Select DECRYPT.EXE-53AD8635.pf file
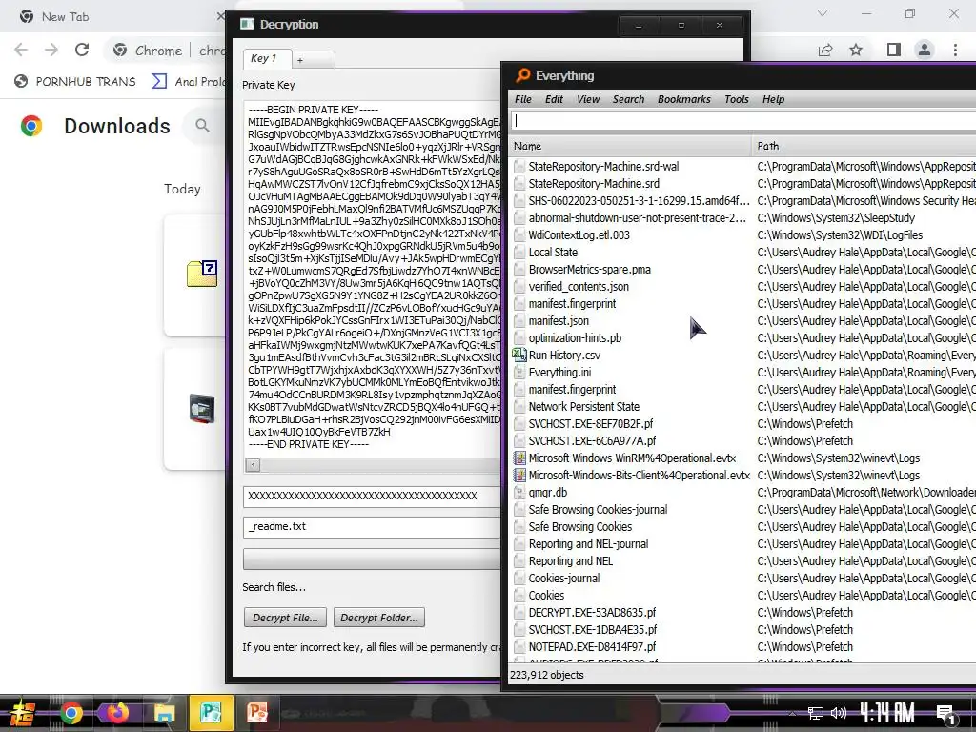This screenshot has width=976, height=732. tap(592, 613)
